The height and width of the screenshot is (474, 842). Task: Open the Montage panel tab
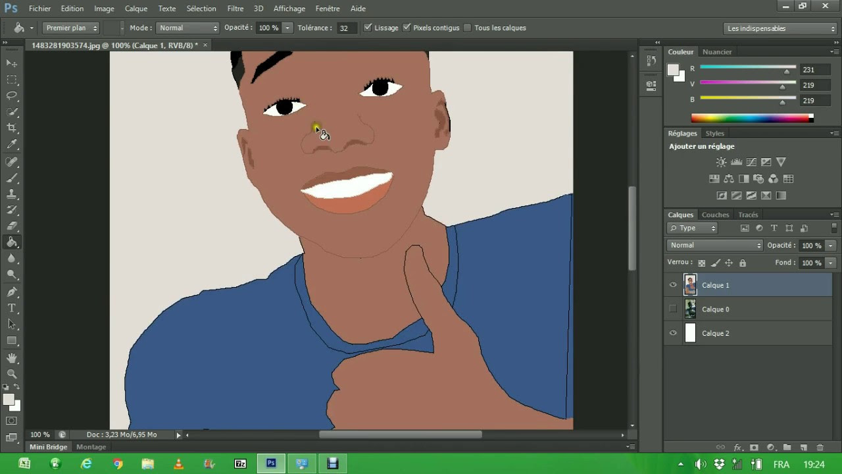[91, 446]
